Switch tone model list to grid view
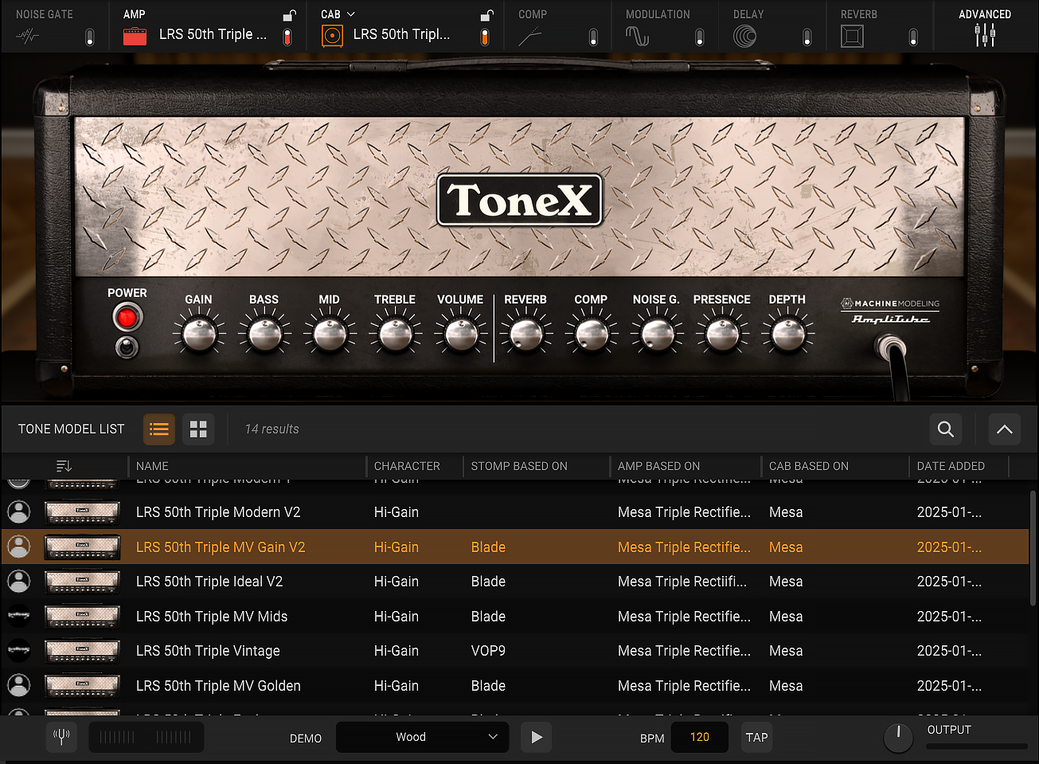 (x=198, y=429)
